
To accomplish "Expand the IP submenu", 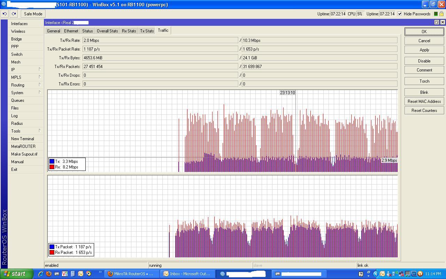I will click(26, 70).
